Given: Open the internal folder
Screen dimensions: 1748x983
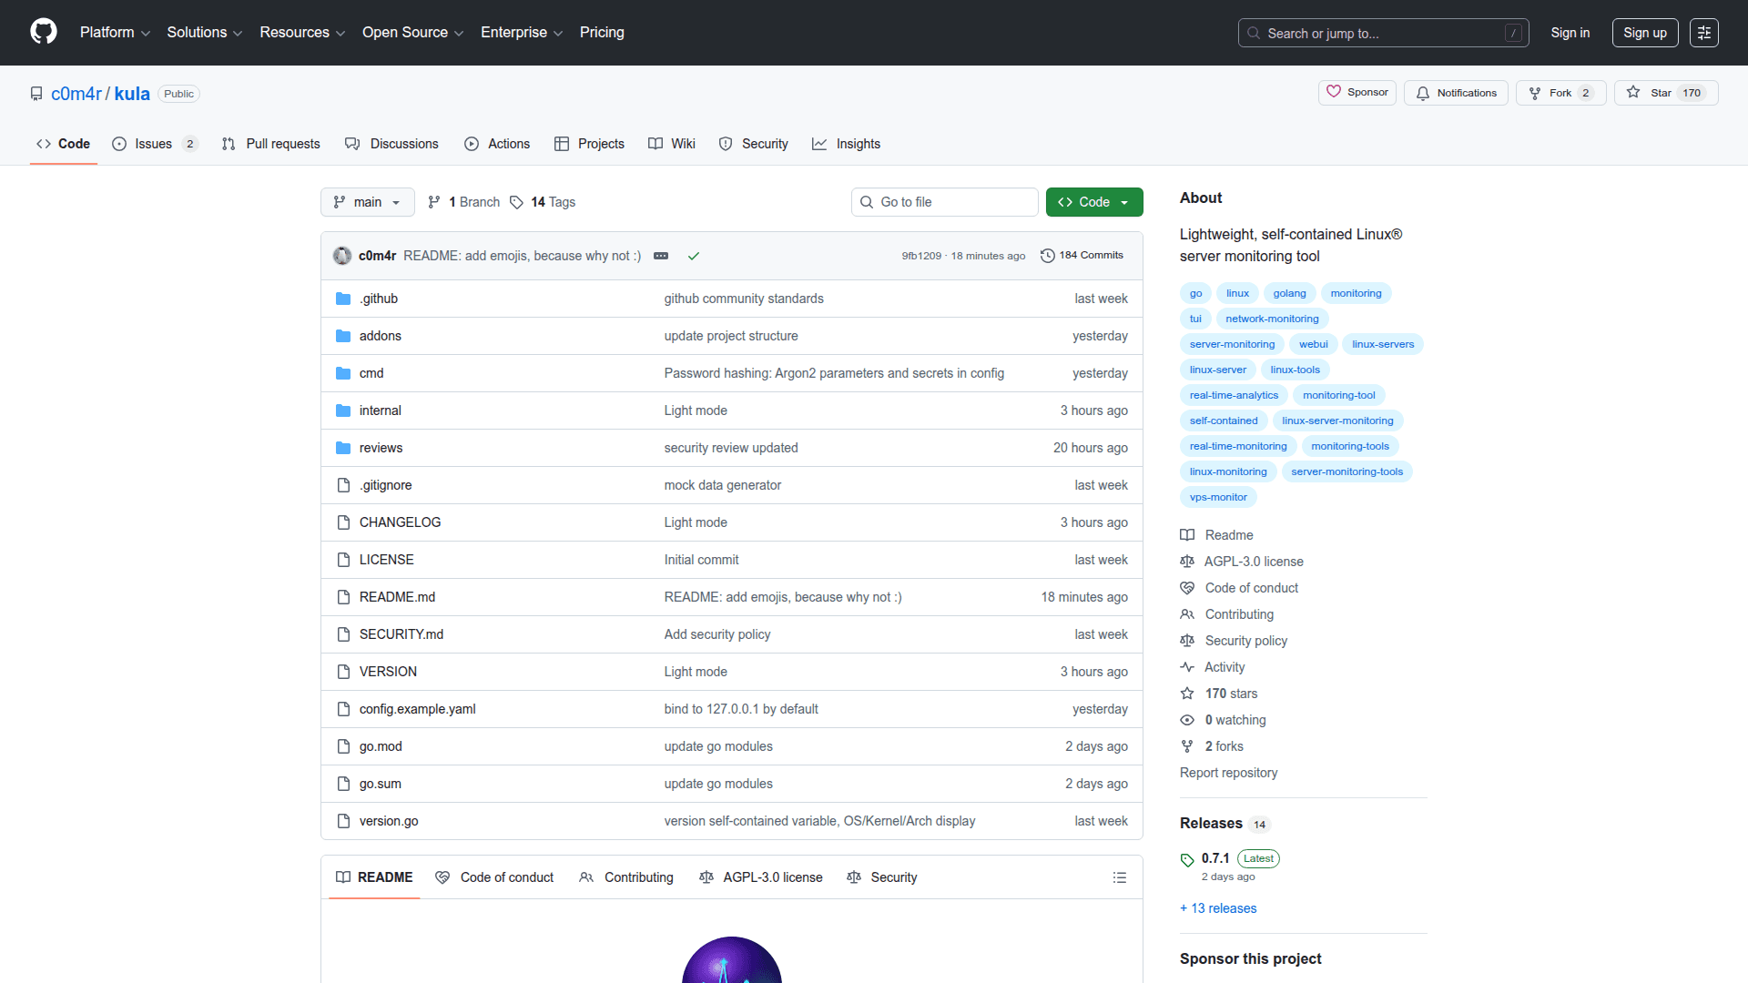Looking at the screenshot, I should [380, 410].
